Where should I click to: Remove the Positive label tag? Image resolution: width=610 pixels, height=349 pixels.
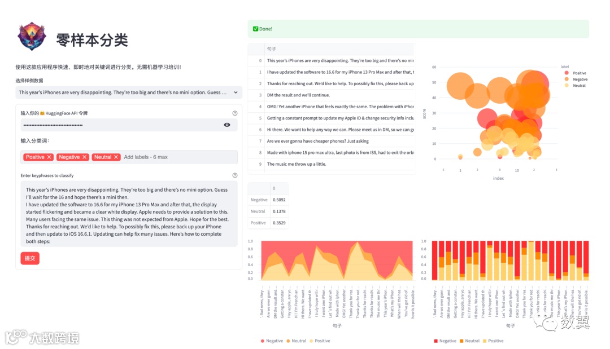click(49, 157)
